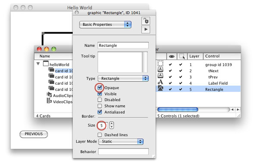
Task: Toggle visibility check for group id 1039
Action: pos(170,64)
